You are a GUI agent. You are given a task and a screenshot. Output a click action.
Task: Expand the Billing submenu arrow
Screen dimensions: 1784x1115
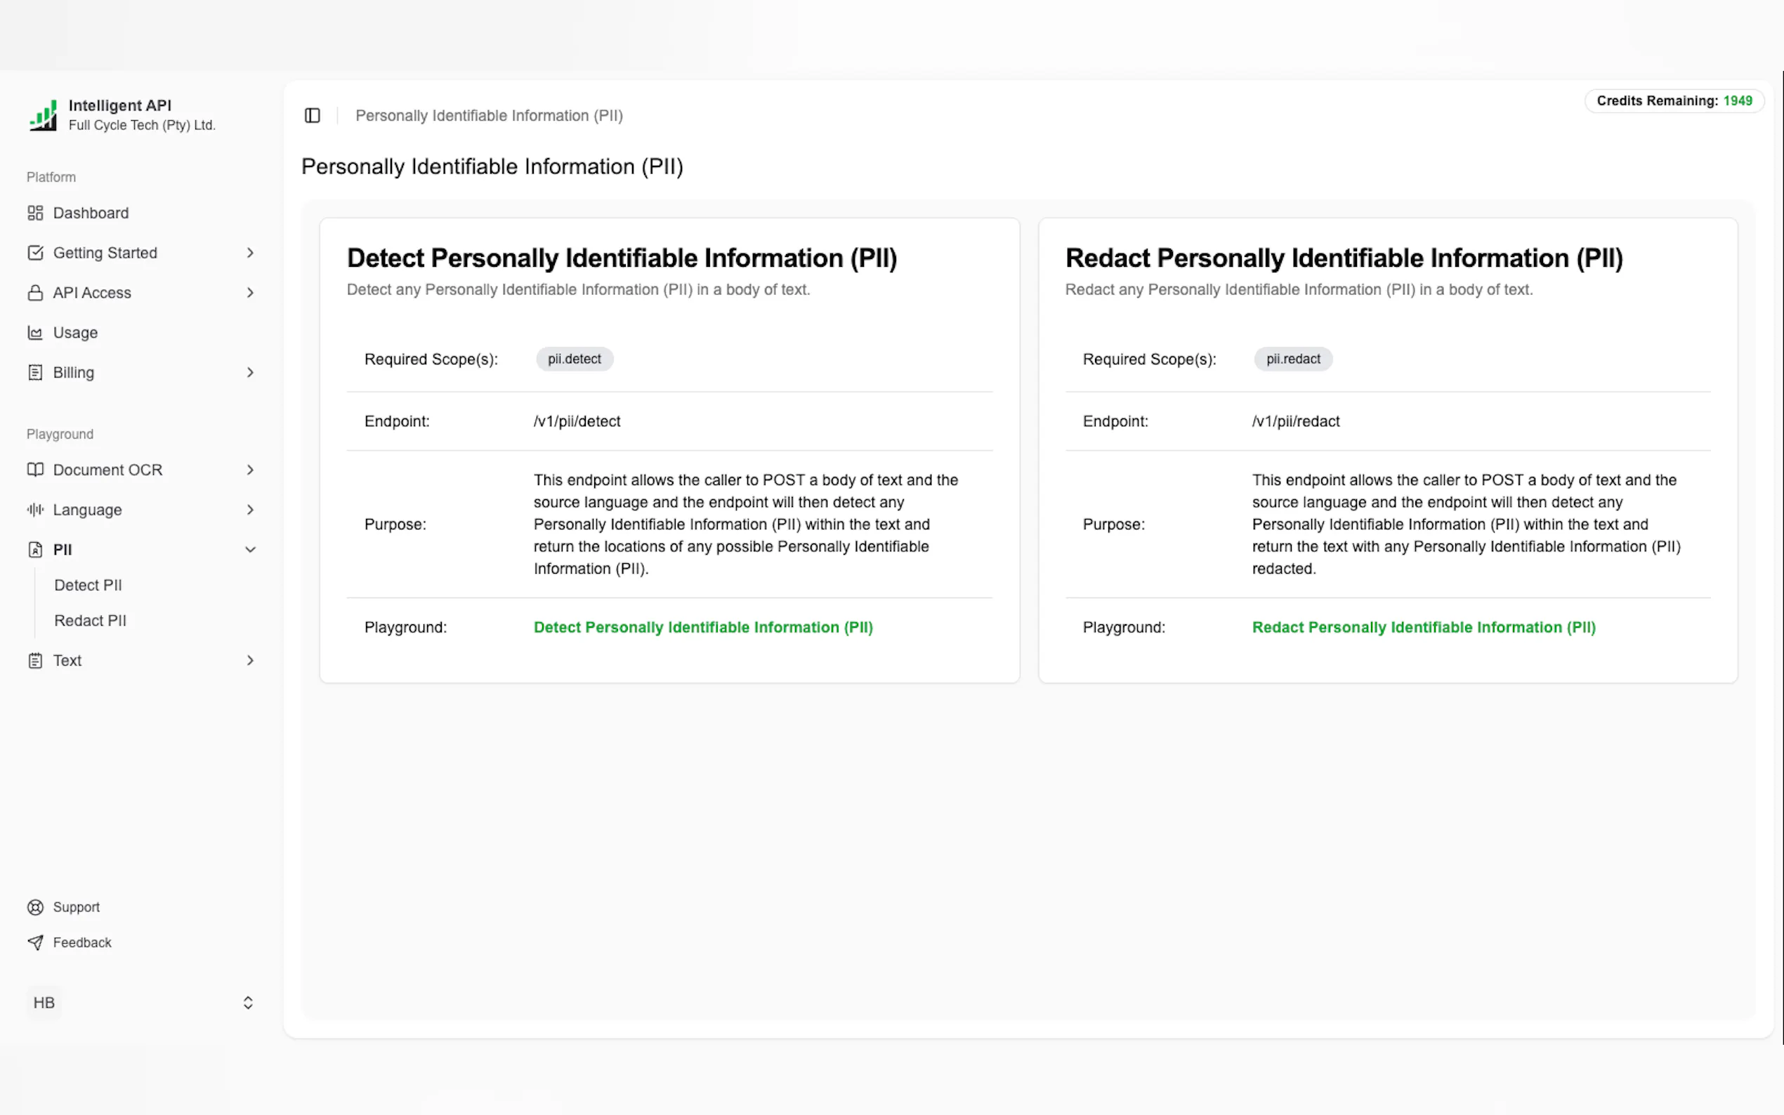pyautogui.click(x=250, y=372)
